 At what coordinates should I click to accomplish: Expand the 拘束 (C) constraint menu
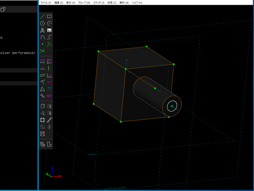[x=112, y=2]
